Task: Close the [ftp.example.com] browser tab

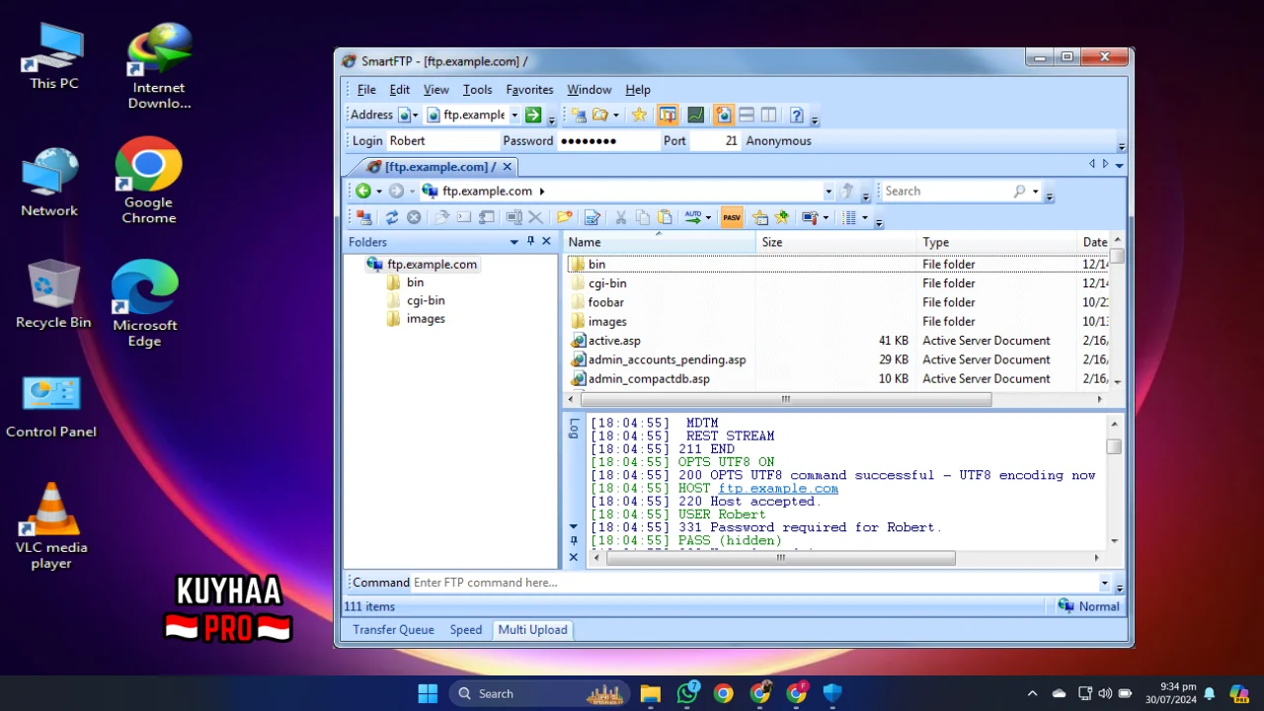Action: pyautogui.click(x=508, y=167)
